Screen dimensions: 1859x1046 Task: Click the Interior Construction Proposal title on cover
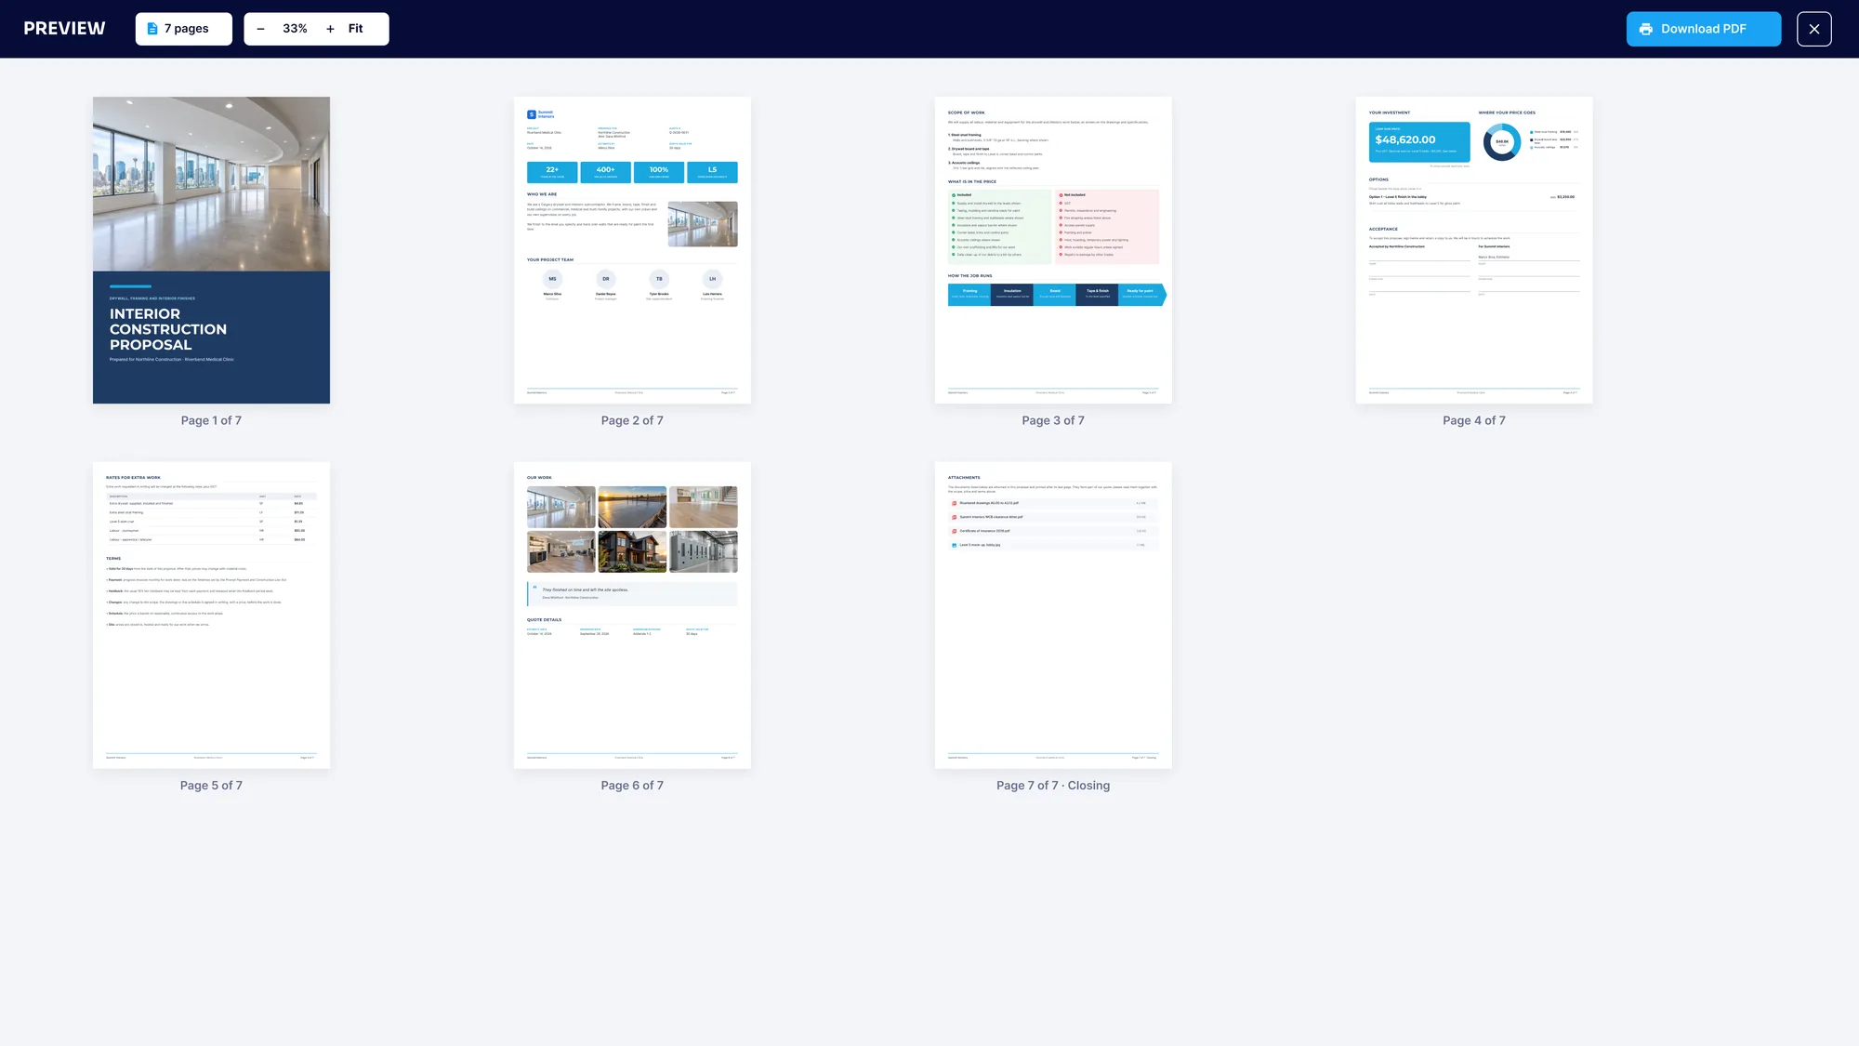[x=168, y=329]
